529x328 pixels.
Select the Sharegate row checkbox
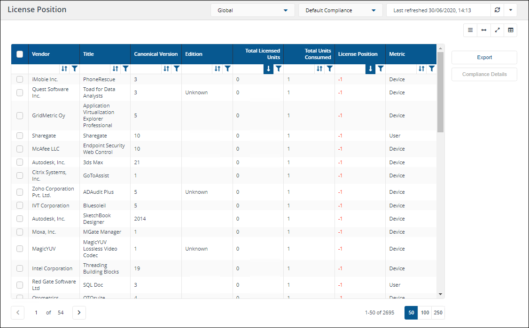click(x=20, y=136)
